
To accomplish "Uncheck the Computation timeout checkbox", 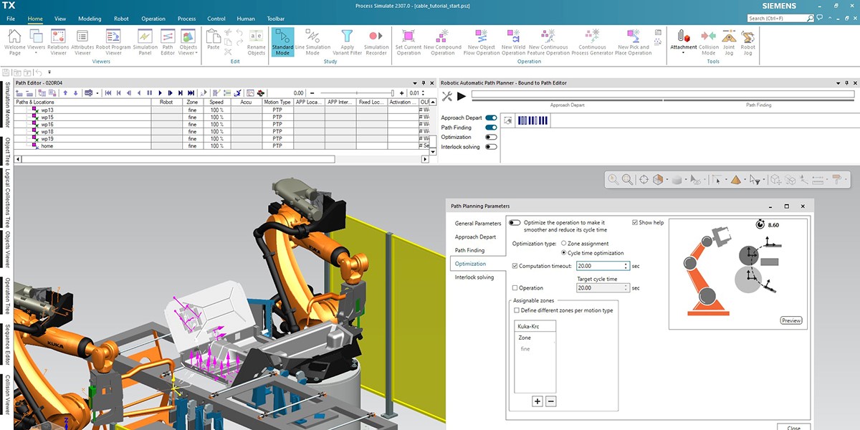I will coord(515,264).
